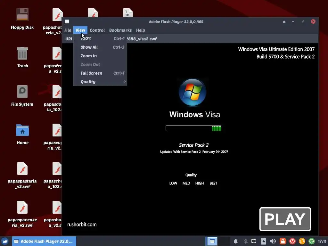Click the rushorbit.com link

(82, 225)
